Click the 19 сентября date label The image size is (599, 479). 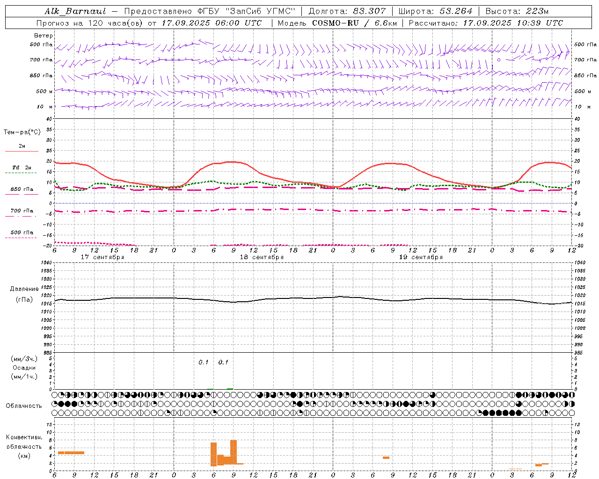pos(421,257)
